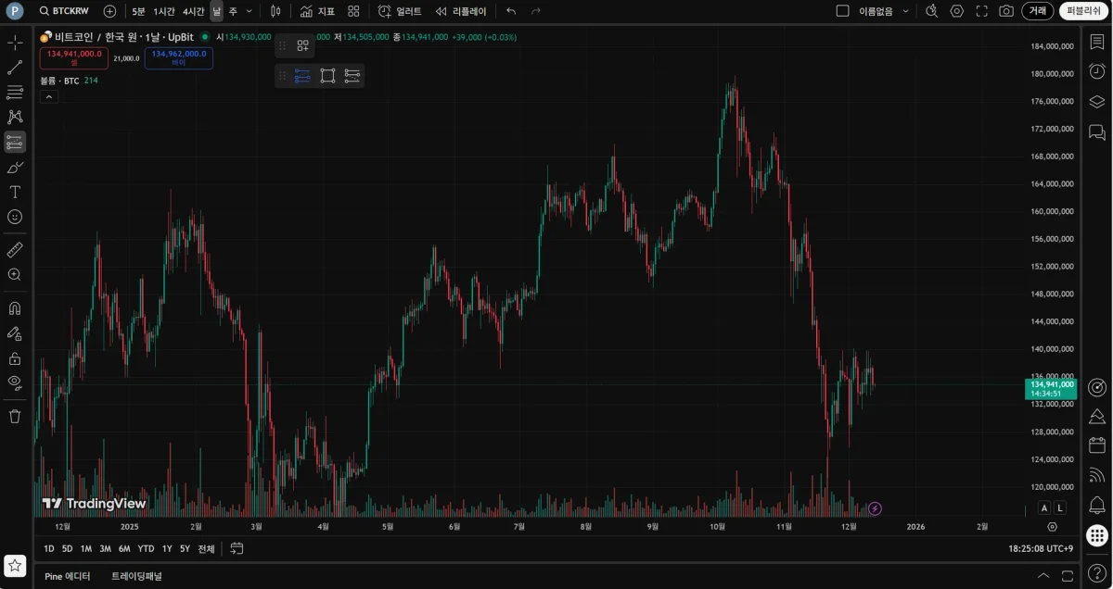Select the zoom in tool
1113x589 pixels.
point(15,275)
